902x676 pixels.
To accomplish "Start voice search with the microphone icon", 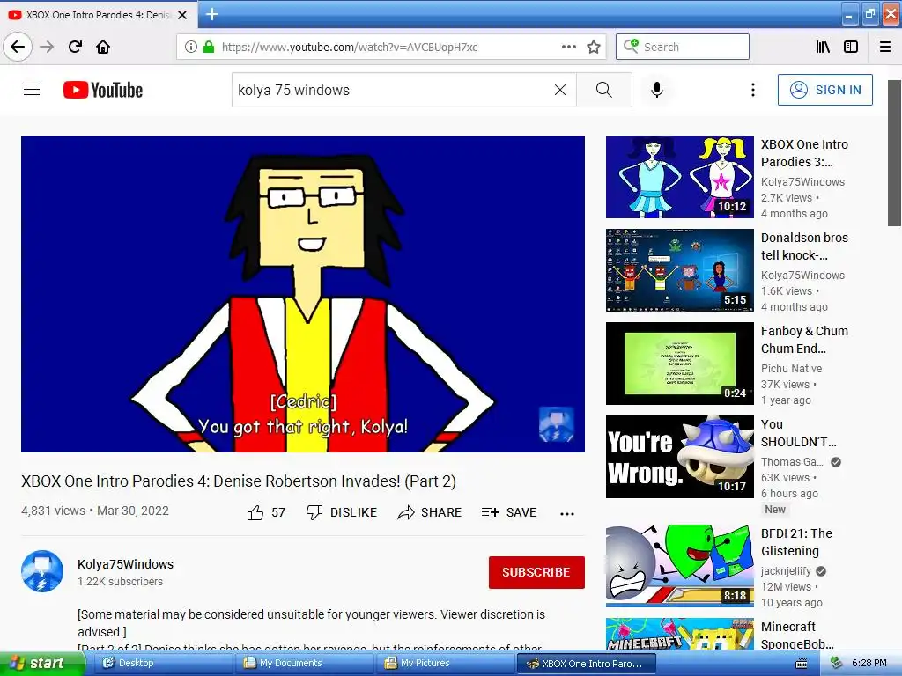I will click(x=657, y=90).
